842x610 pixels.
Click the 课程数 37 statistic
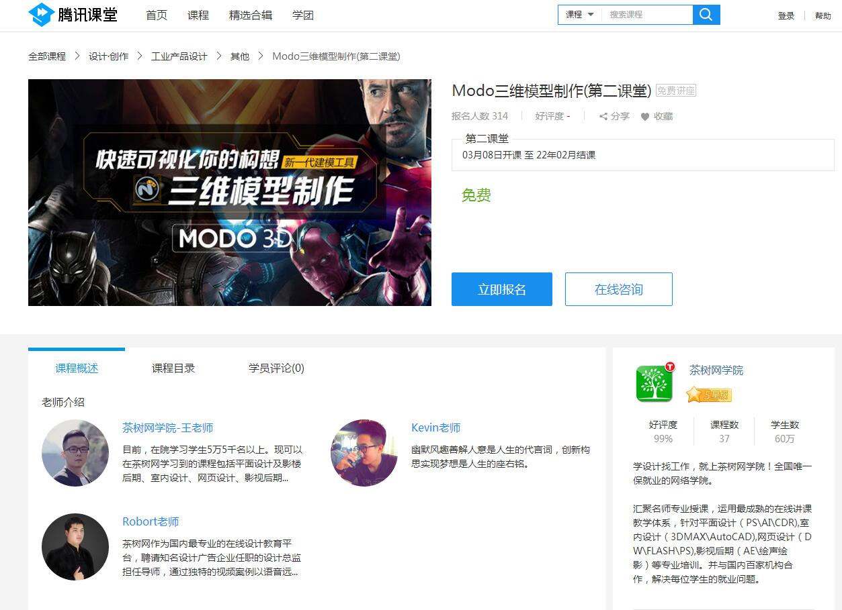(x=724, y=431)
